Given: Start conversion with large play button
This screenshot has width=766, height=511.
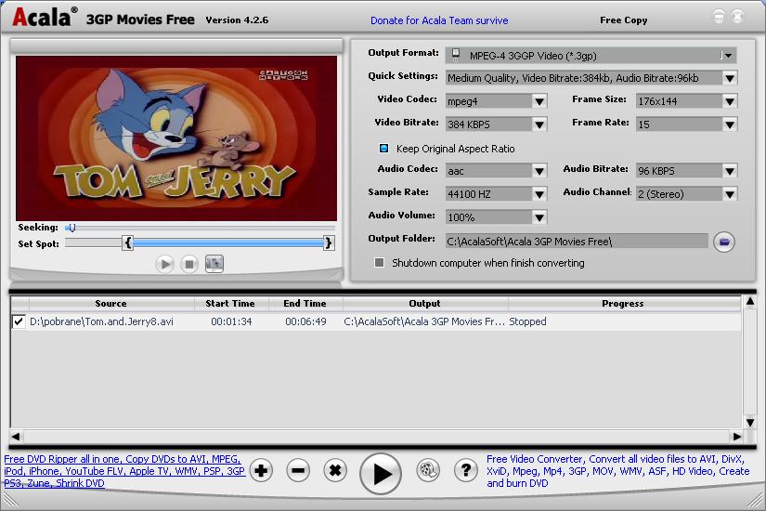Looking at the screenshot, I should [x=381, y=473].
